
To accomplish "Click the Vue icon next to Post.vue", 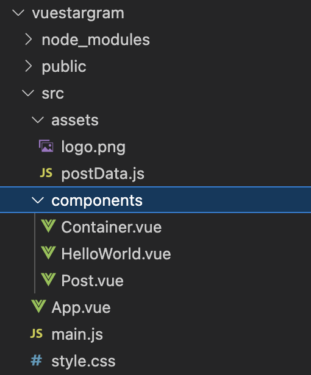I will pos(48,279).
